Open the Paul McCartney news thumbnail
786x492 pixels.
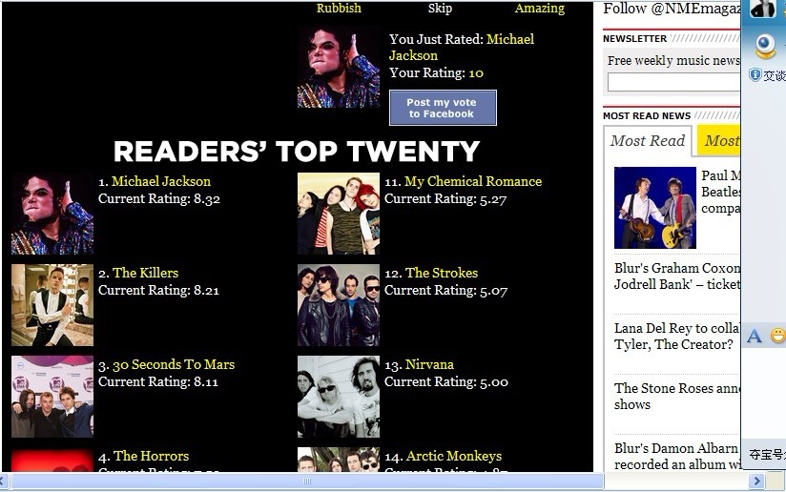pos(654,208)
